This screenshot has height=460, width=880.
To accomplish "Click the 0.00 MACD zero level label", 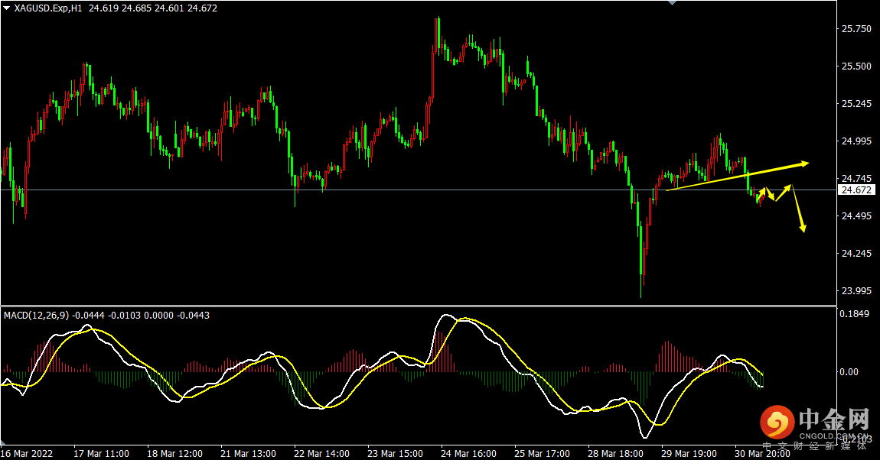I will coord(849,371).
